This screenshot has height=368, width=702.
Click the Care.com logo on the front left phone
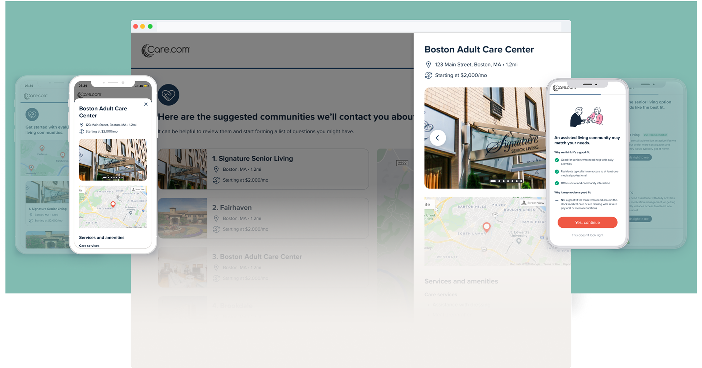90,95
